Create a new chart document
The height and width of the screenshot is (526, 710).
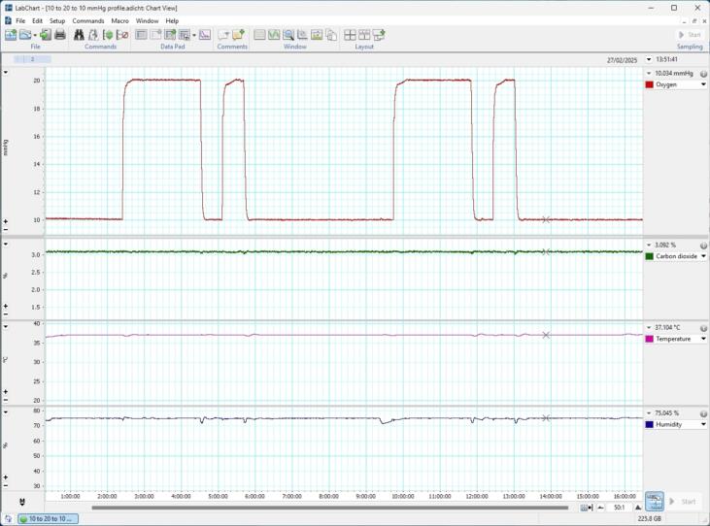point(11,35)
